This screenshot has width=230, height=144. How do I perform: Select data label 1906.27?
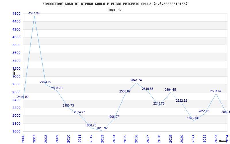pyautogui.click(x=114, y=117)
